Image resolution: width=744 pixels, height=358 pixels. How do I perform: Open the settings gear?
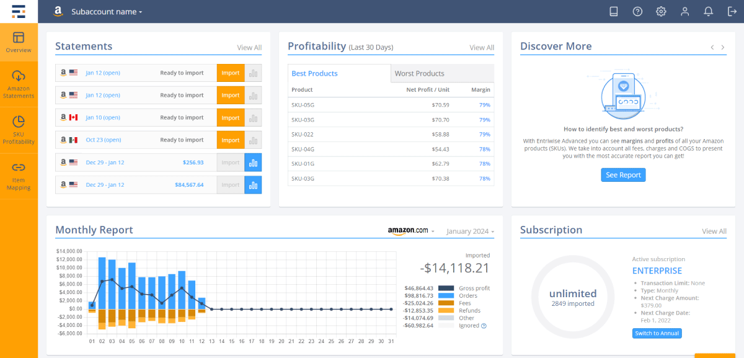tap(660, 11)
